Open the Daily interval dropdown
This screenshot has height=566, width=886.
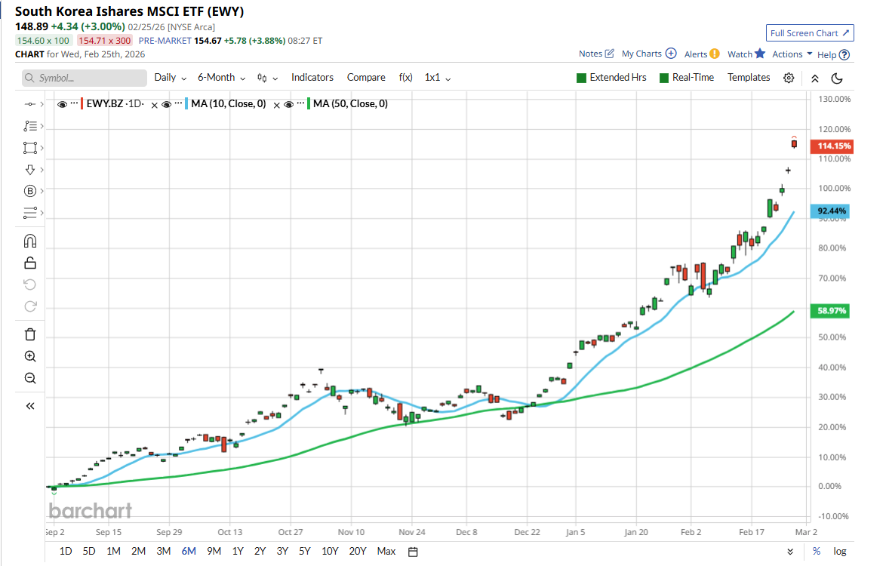click(170, 78)
